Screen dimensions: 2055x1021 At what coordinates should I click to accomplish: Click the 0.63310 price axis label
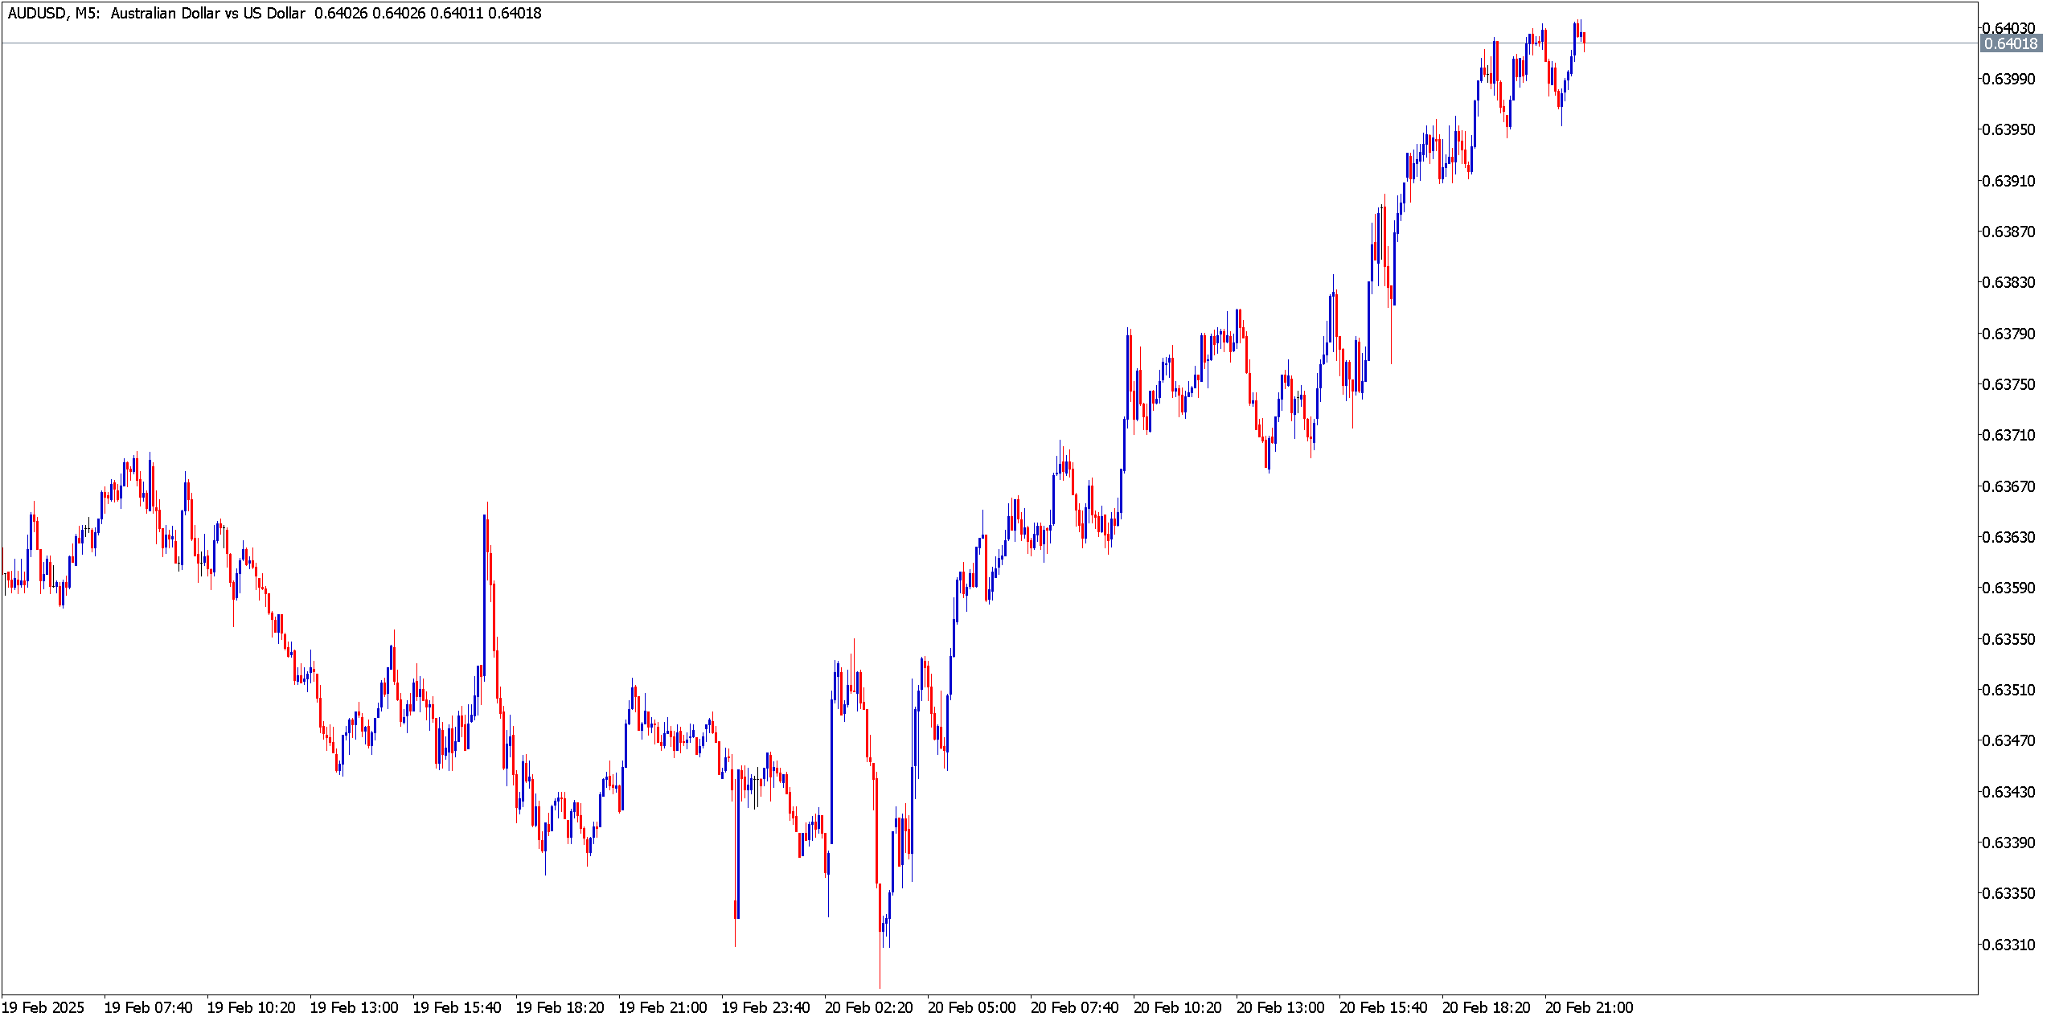coord(2008,944)
